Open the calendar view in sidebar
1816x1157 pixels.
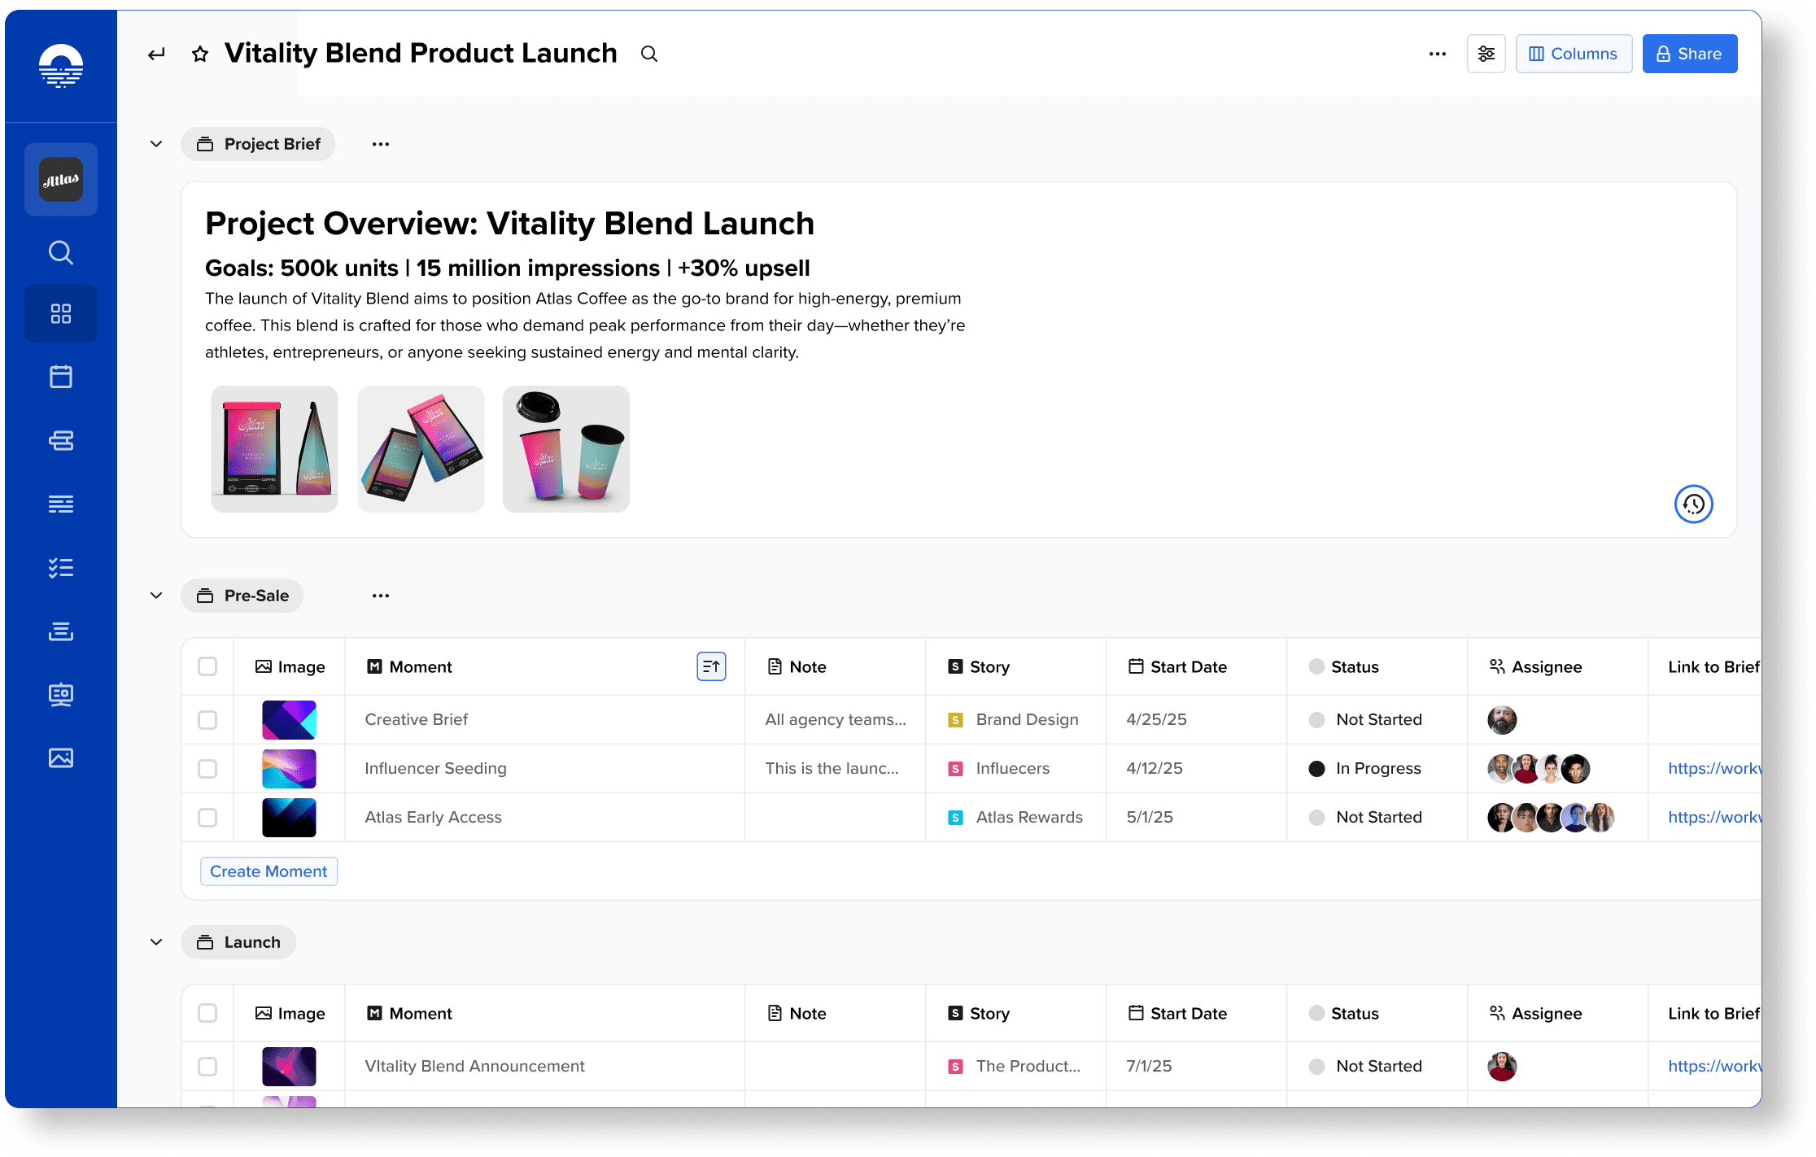tap(61, 377)
